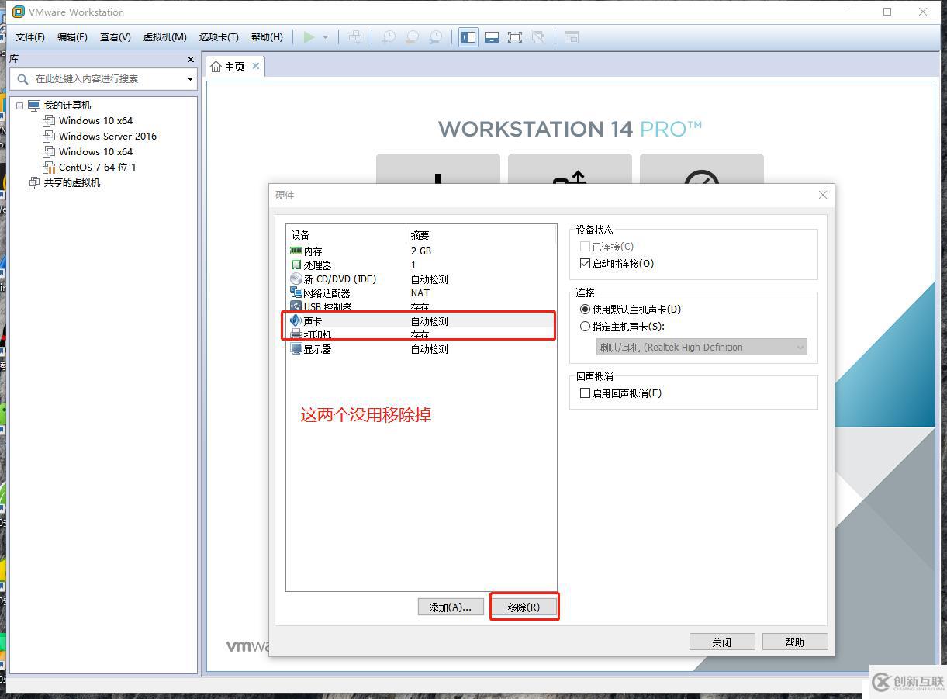Open the 查看(V) menu
This screenshot has width=947, height=699.
point(116,37)
